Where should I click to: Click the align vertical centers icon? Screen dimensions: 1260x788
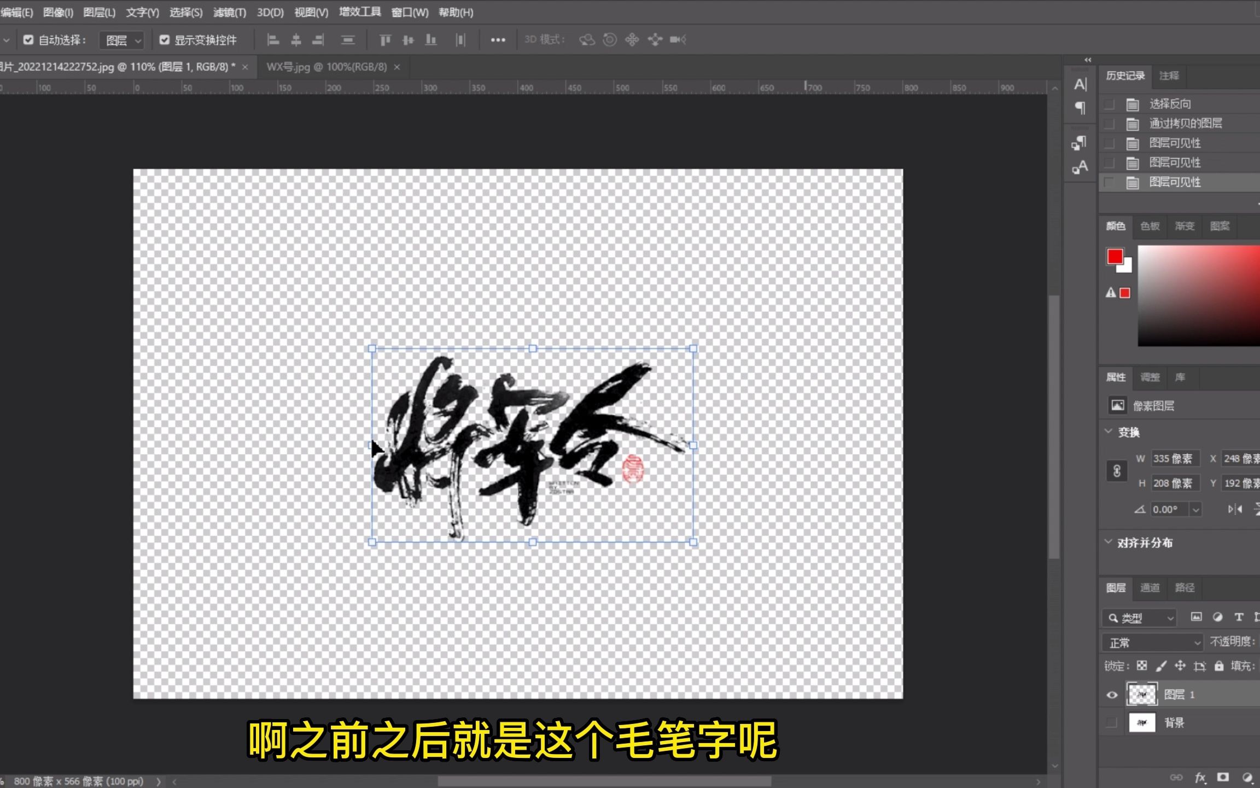[x=408, y=40]
